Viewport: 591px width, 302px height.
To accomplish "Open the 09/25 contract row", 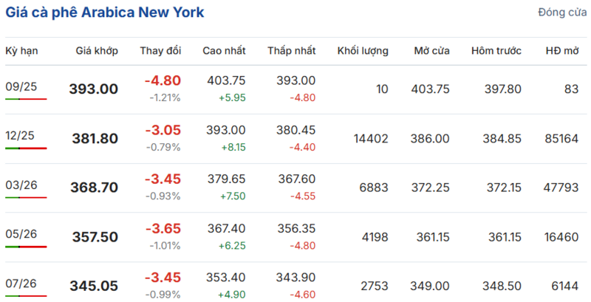I will coord(21,86).
